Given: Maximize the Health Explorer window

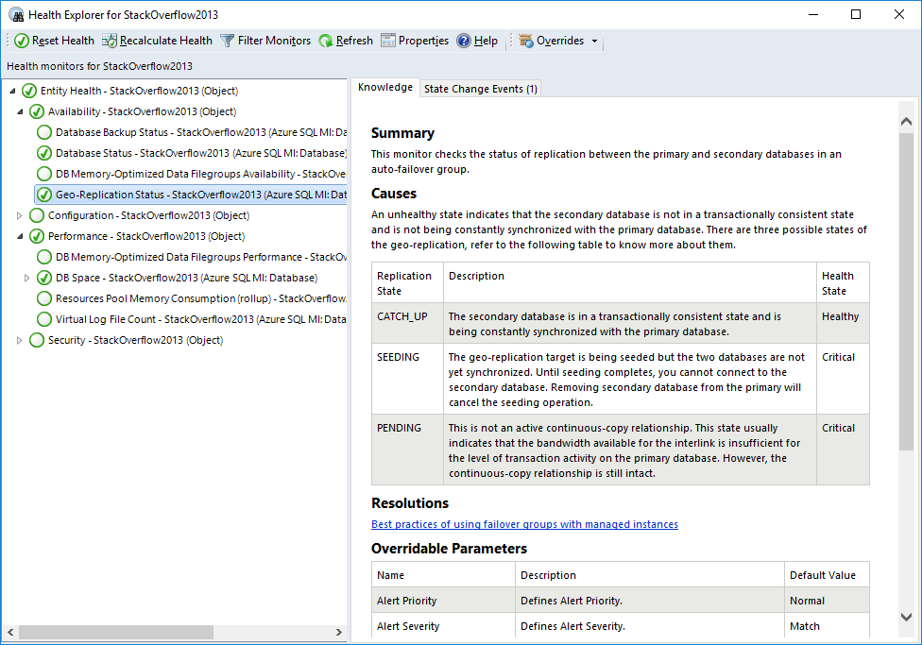Looking at the screenshot, I should [856, 14].
